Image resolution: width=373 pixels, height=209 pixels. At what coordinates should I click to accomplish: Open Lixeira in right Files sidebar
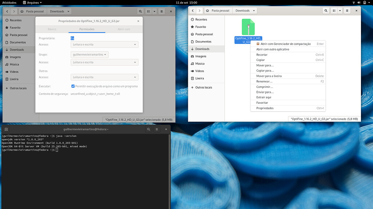click(206, 78)
